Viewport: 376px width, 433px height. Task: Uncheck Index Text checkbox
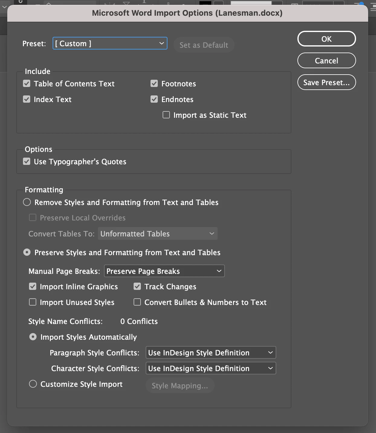[x=27, y=99]
